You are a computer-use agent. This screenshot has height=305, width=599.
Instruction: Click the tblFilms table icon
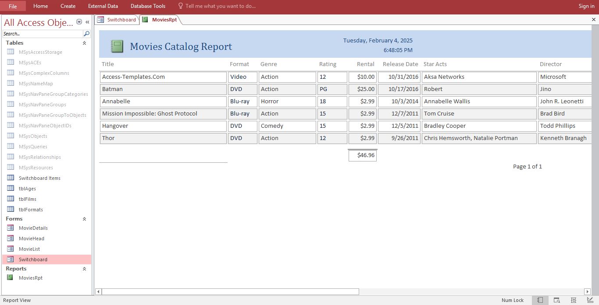pyautogui.click(x=11, y=199)
